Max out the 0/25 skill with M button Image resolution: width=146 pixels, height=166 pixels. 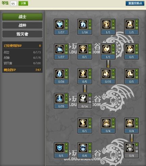[x=66, y=102]
